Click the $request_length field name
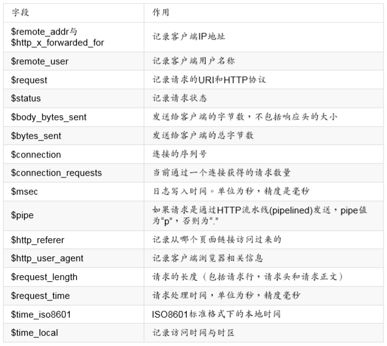 [44, 277]
